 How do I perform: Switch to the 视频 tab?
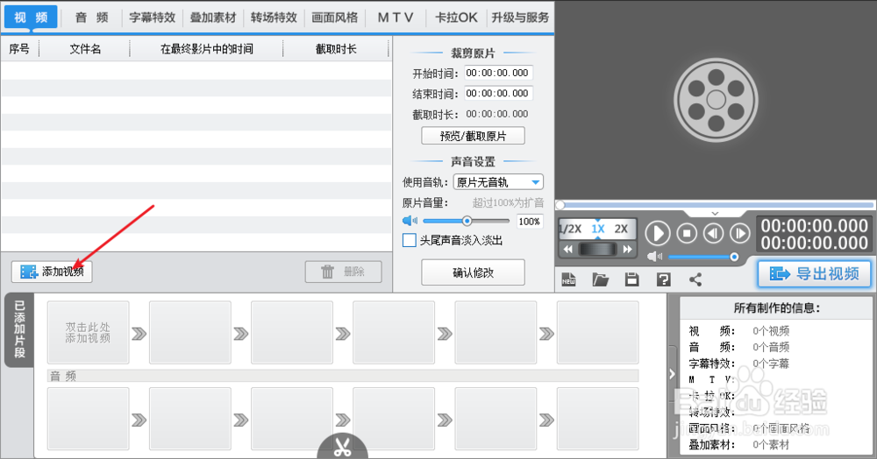click(x=31, y=18)
